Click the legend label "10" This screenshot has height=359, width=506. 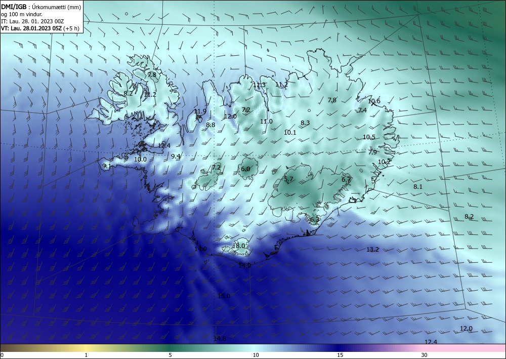click(x=256, y=355)
